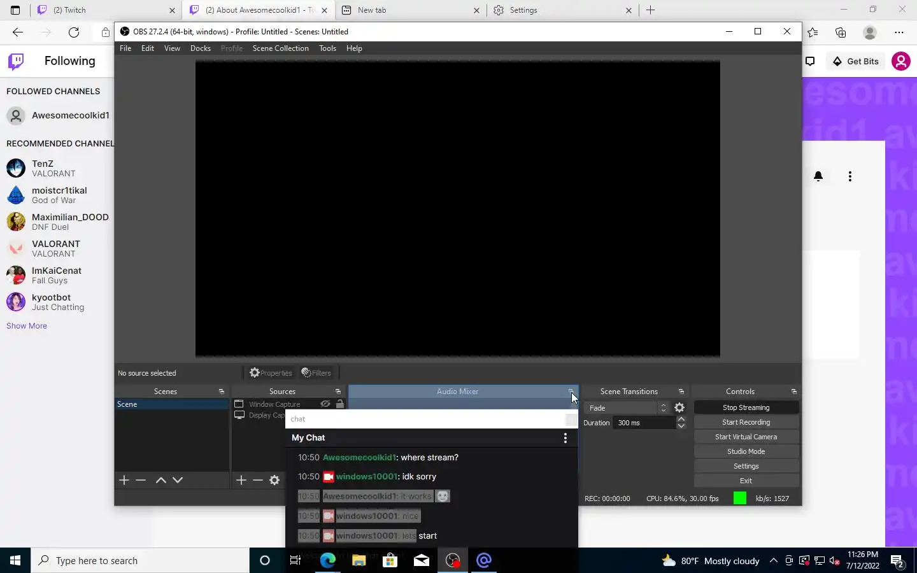
Task: Pop out the Controls dock
Action: coord(794,392)
